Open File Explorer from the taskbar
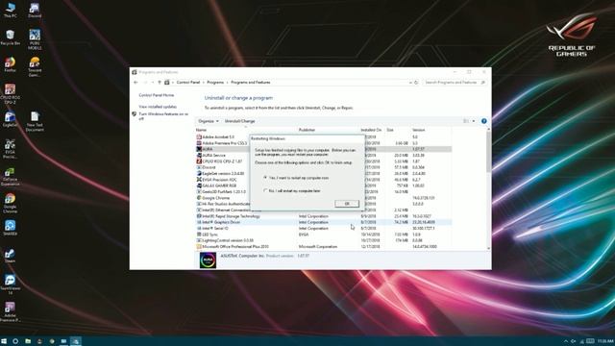The width and height of the screenshot is (615, 346). coord(28,341)
